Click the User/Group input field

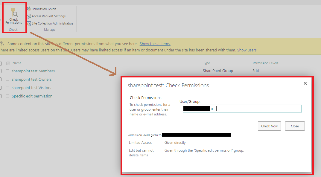tap(242, 109)
